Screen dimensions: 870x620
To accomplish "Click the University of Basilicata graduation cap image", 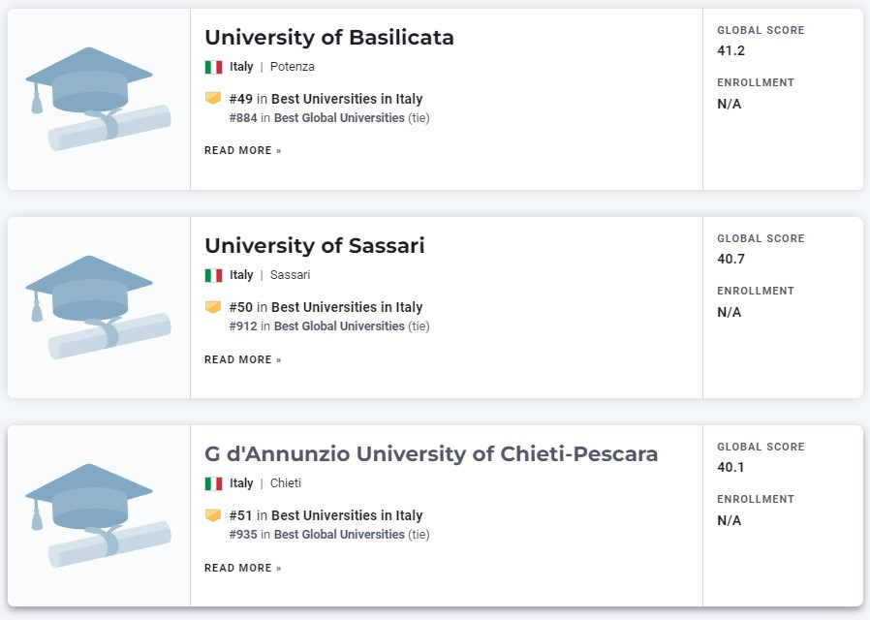I will pos(98,99).
